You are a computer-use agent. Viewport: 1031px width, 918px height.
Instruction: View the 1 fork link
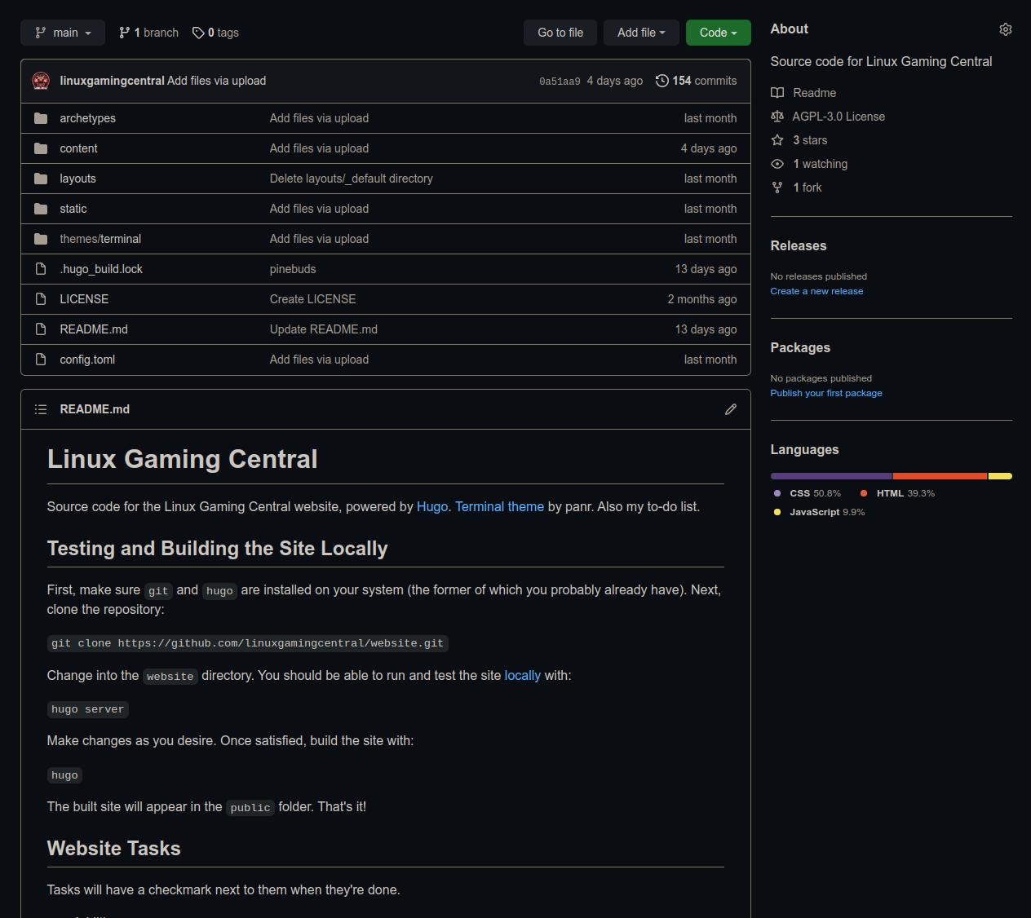pyautogui.click(x=807, y=188)
